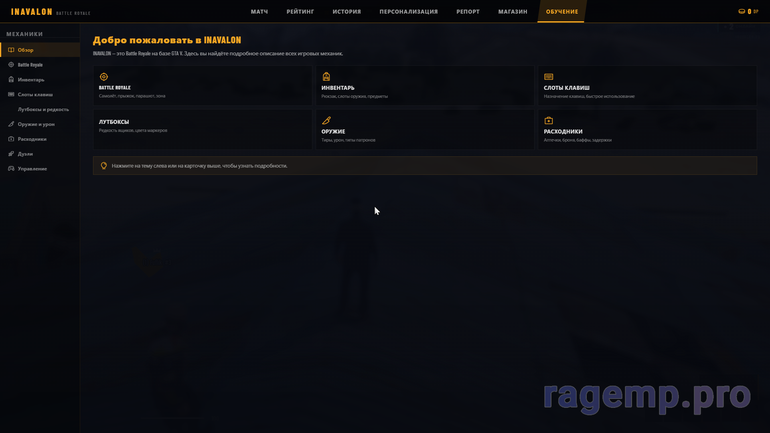Image resolution: width=770 pixels, height=433 pixels.
Task: Click the gamepad icon next to Управление
Action: [11, 168]
